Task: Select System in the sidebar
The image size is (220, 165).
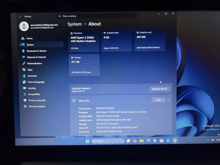Action: click(x=42, y=45)
